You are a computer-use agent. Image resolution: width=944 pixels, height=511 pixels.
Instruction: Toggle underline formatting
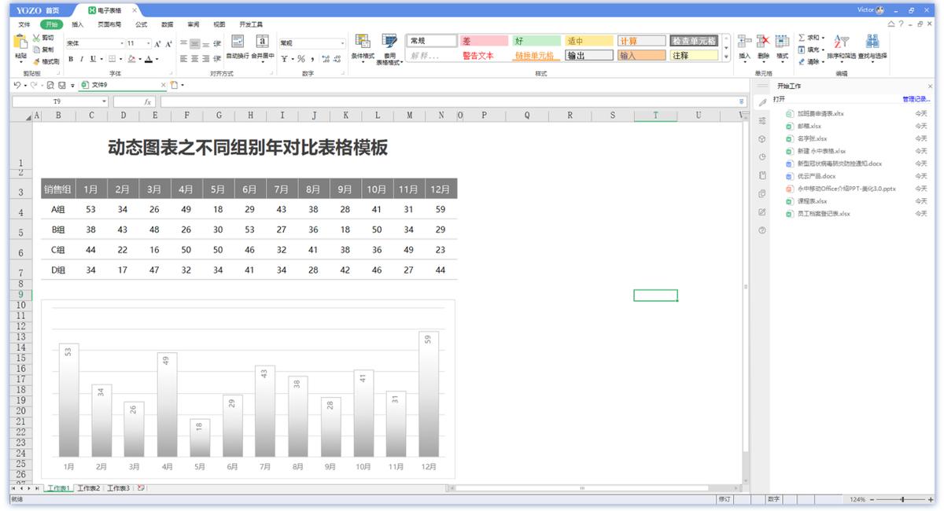tap(92, 58)
